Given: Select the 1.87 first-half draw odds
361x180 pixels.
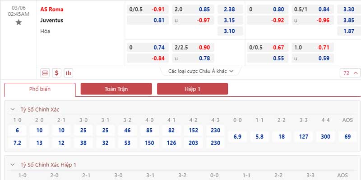Looking at the screenshot, I should pos(348,31).
